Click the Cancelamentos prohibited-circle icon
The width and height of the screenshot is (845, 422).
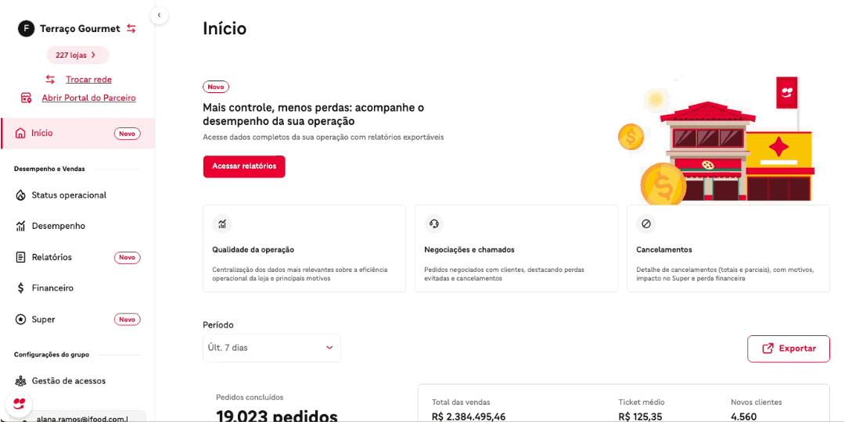(x=646, y=224)
